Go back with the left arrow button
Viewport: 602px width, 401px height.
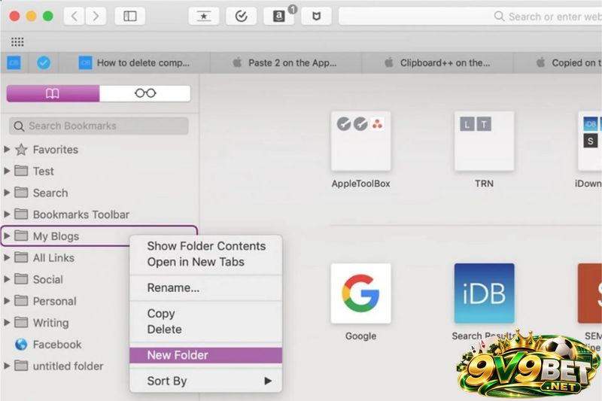tap(74, 16)
